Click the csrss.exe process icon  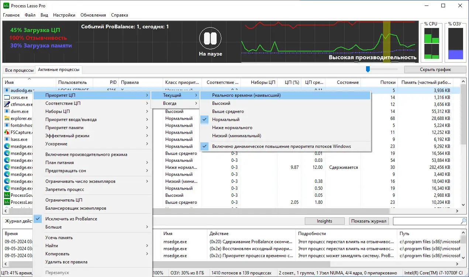7,97
